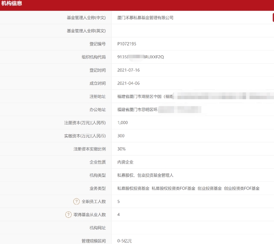
Task: Click the 注册地址 label
Action: (x=98, y=96)
